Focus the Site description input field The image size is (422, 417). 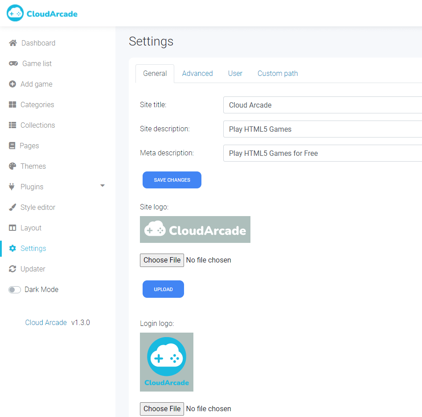tap(323, 129)
